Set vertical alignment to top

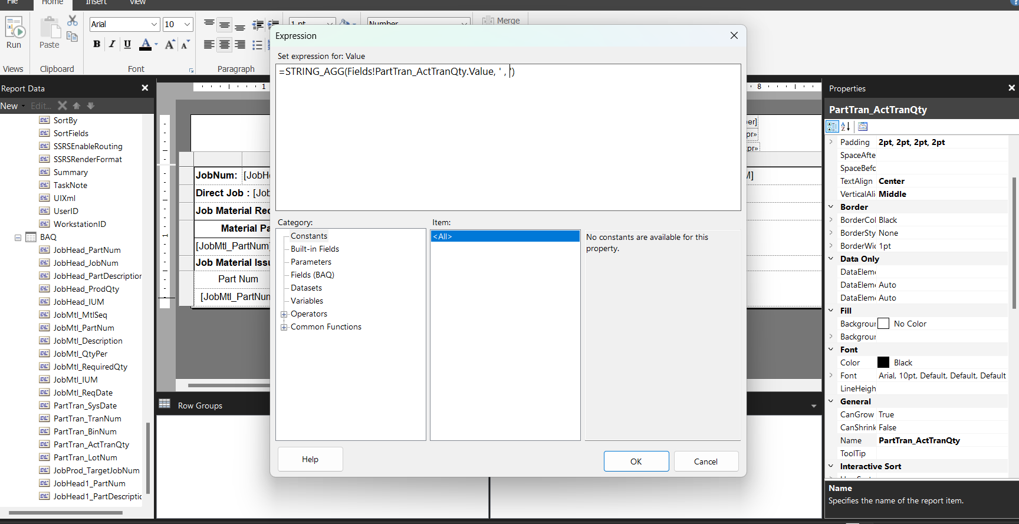pyautogui.click(x=209, y=24)
